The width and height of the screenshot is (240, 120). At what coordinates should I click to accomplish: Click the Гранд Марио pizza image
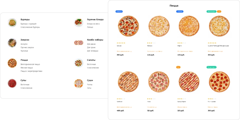point(189,82)
